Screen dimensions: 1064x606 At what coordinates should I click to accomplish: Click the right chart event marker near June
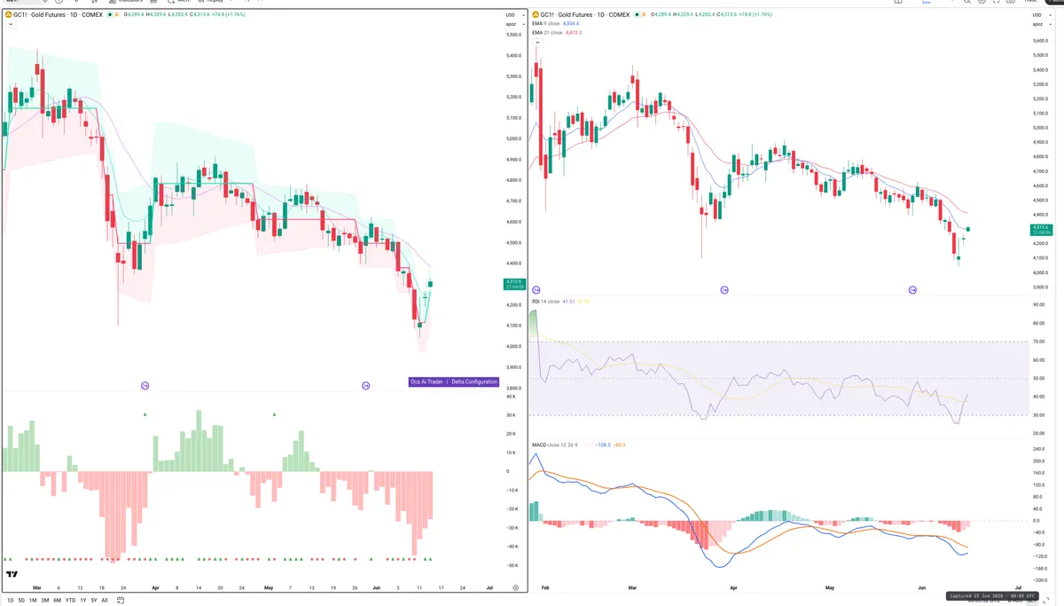(x=912, y=290)
